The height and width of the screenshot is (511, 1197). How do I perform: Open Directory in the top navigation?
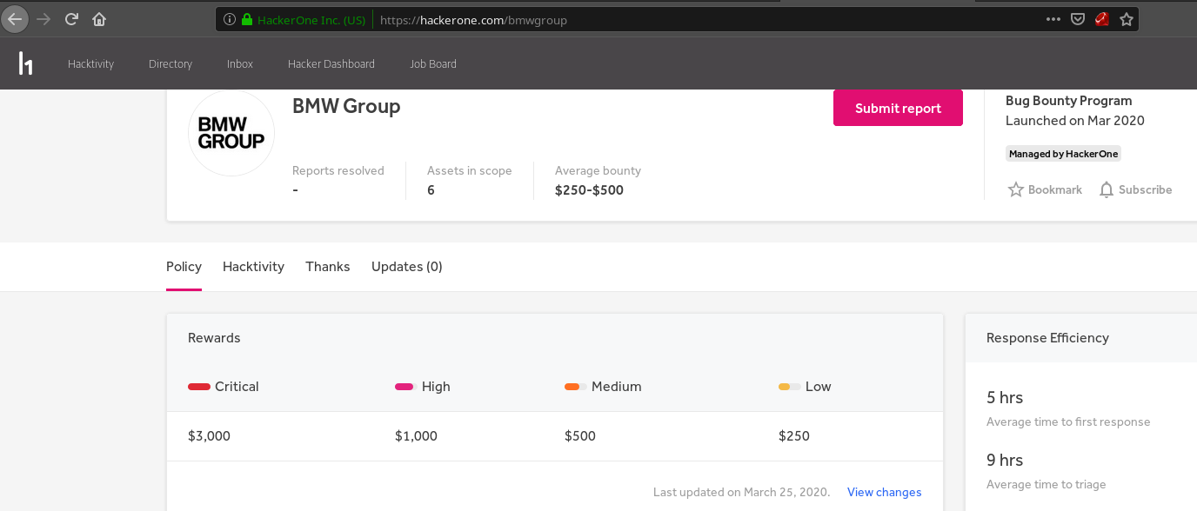pos(171,63)
